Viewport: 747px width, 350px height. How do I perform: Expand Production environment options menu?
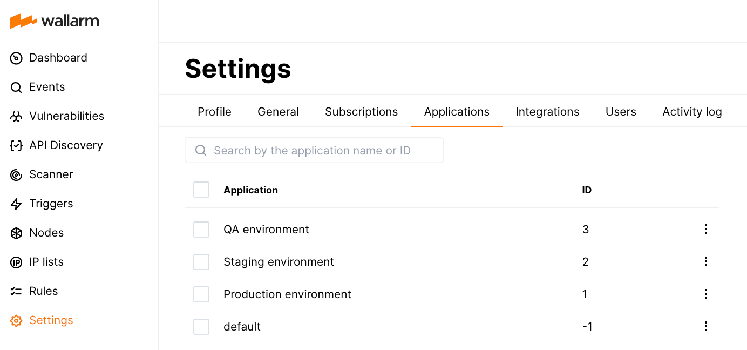point(705,294)
